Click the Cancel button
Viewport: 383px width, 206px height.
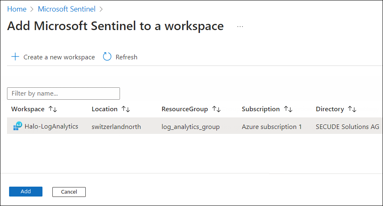click(x=69, y=192)
